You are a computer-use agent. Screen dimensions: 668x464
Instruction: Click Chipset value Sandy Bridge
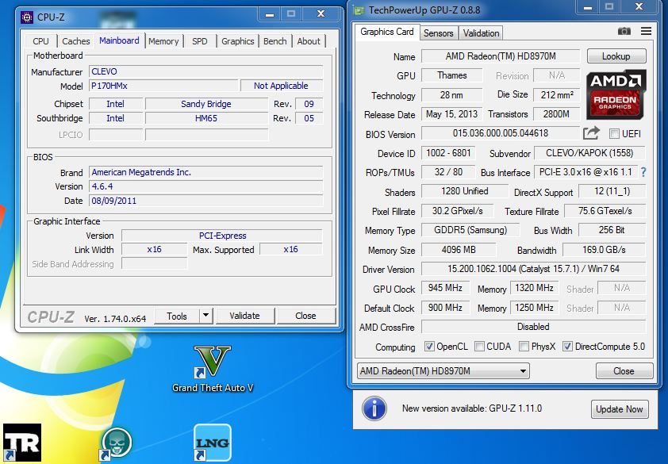(x=206, y=104)
